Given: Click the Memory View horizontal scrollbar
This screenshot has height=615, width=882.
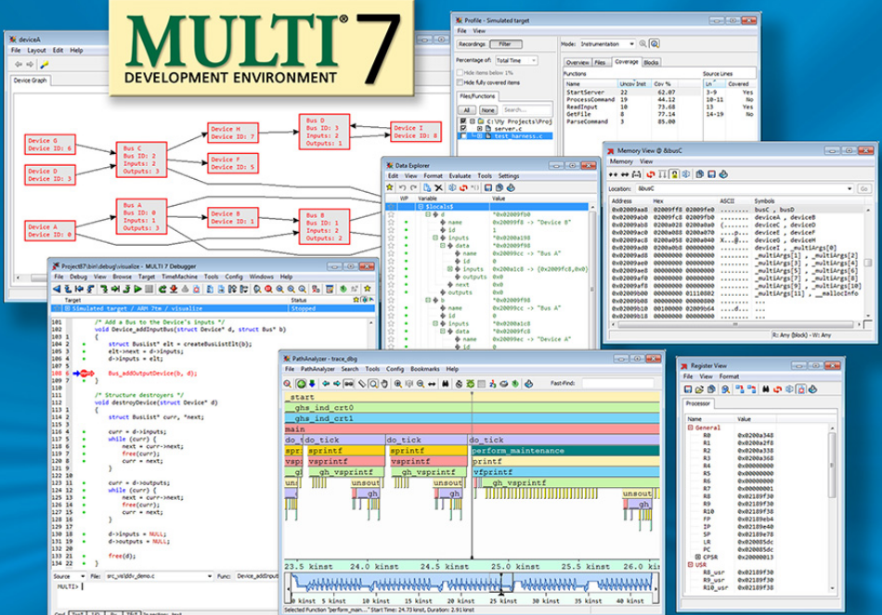Looking at the screenshot, I should [734, 325].
